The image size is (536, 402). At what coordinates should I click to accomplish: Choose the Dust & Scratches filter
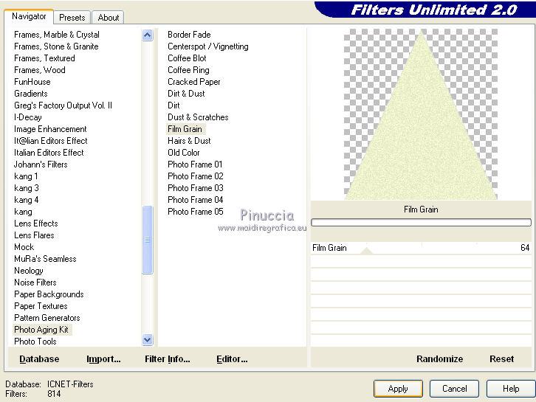(x=198, y=117)
